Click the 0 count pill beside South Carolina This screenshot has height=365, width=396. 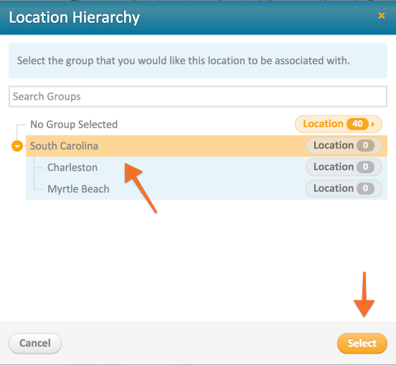tap(365, 146)
